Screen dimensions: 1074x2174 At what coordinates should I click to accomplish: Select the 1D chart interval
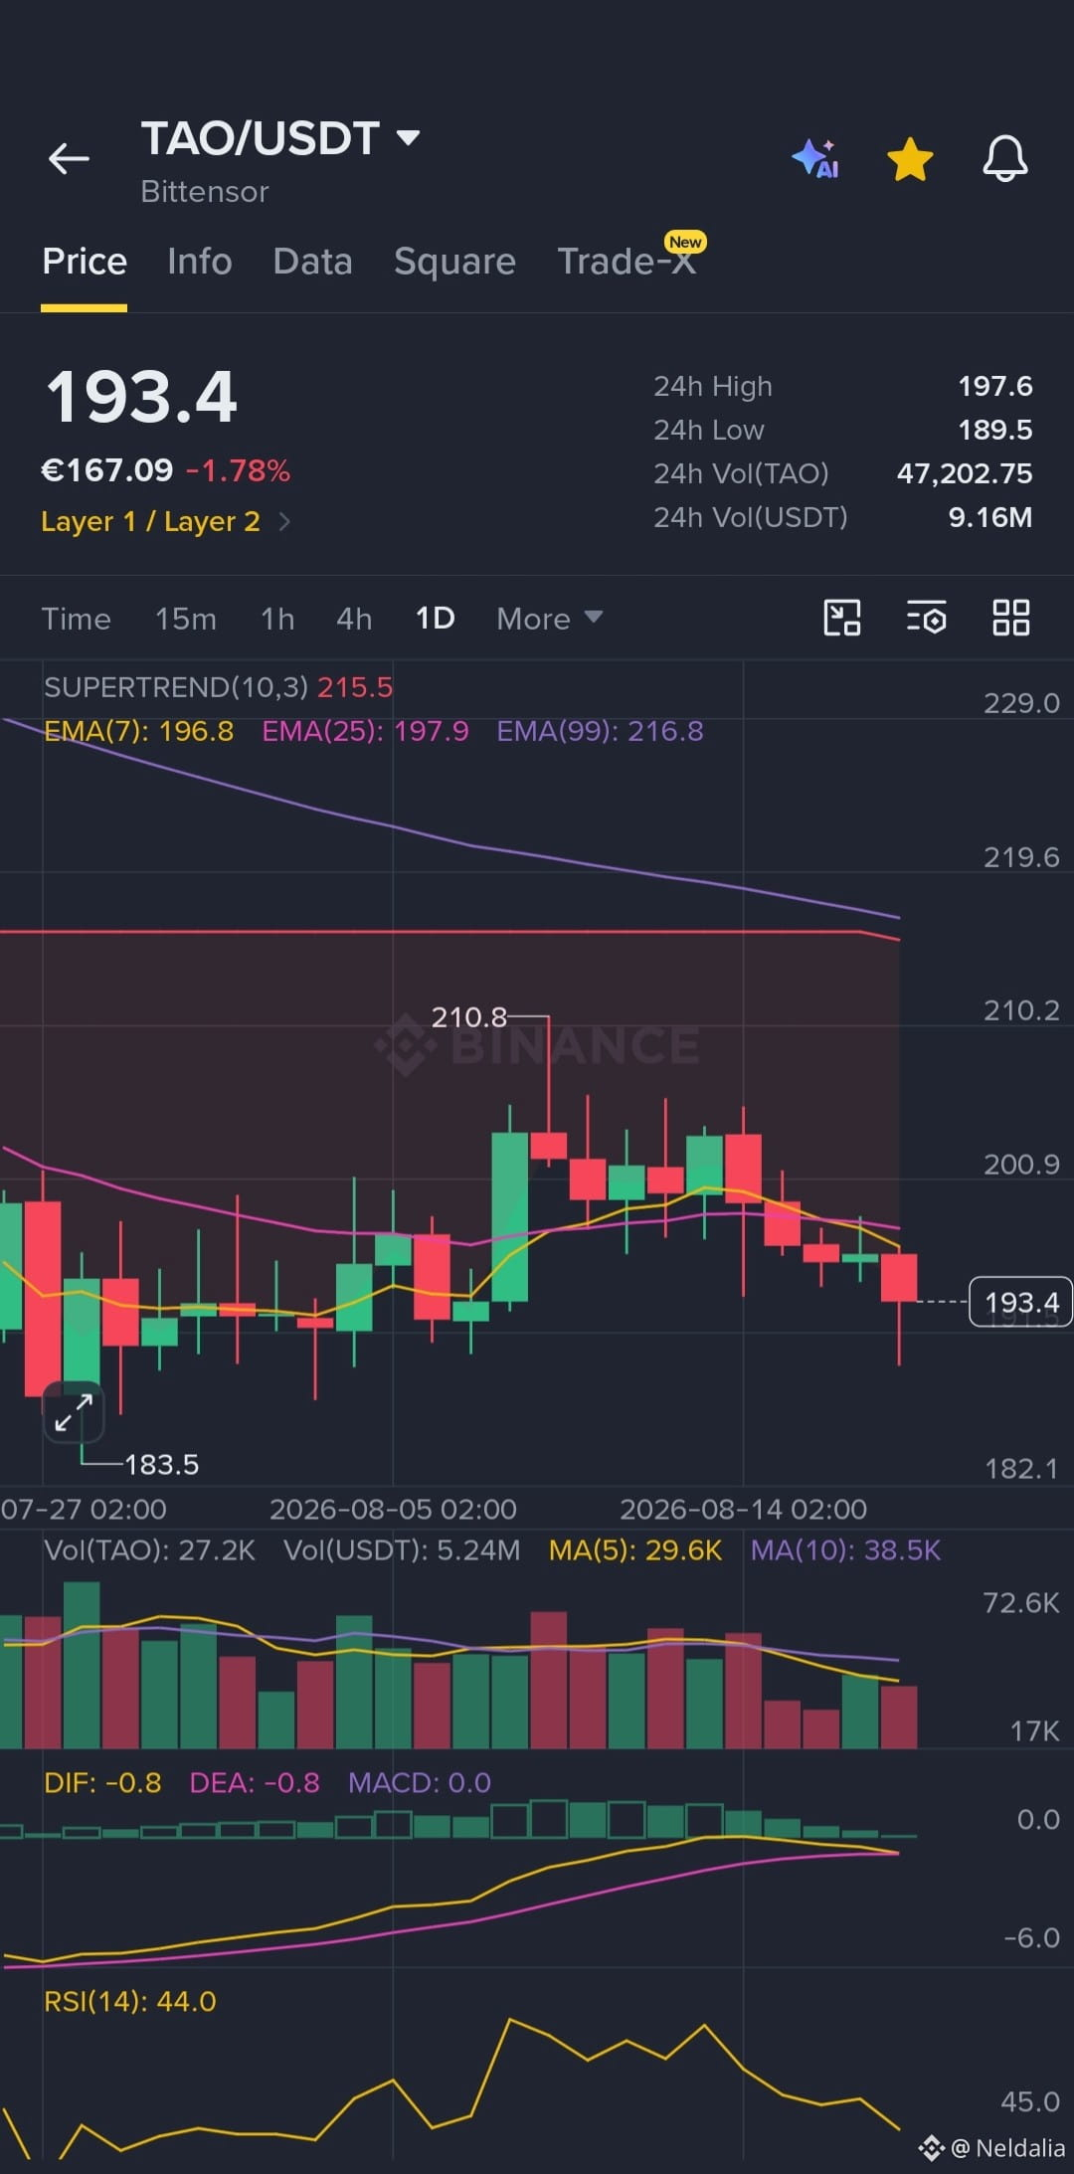[435, 619]
